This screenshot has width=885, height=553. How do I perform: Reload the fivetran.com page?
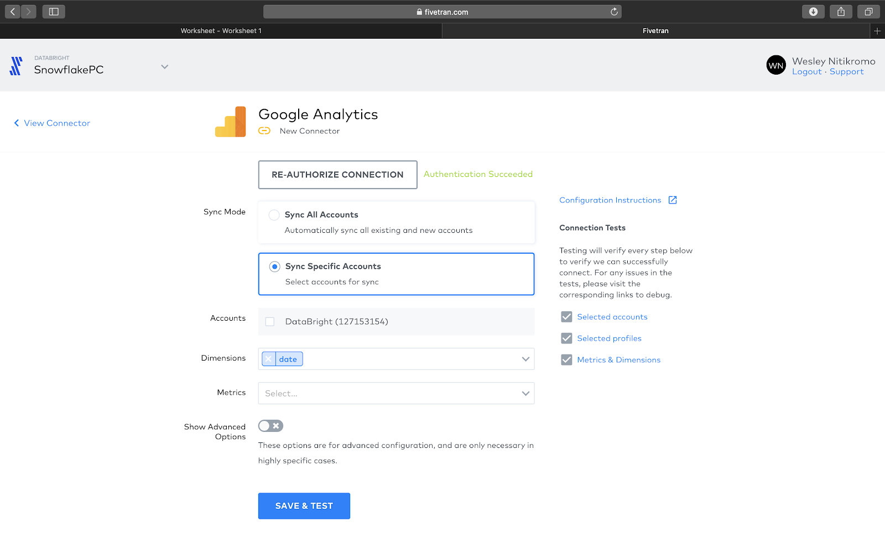pyautogui.click(x=614, y=12)
